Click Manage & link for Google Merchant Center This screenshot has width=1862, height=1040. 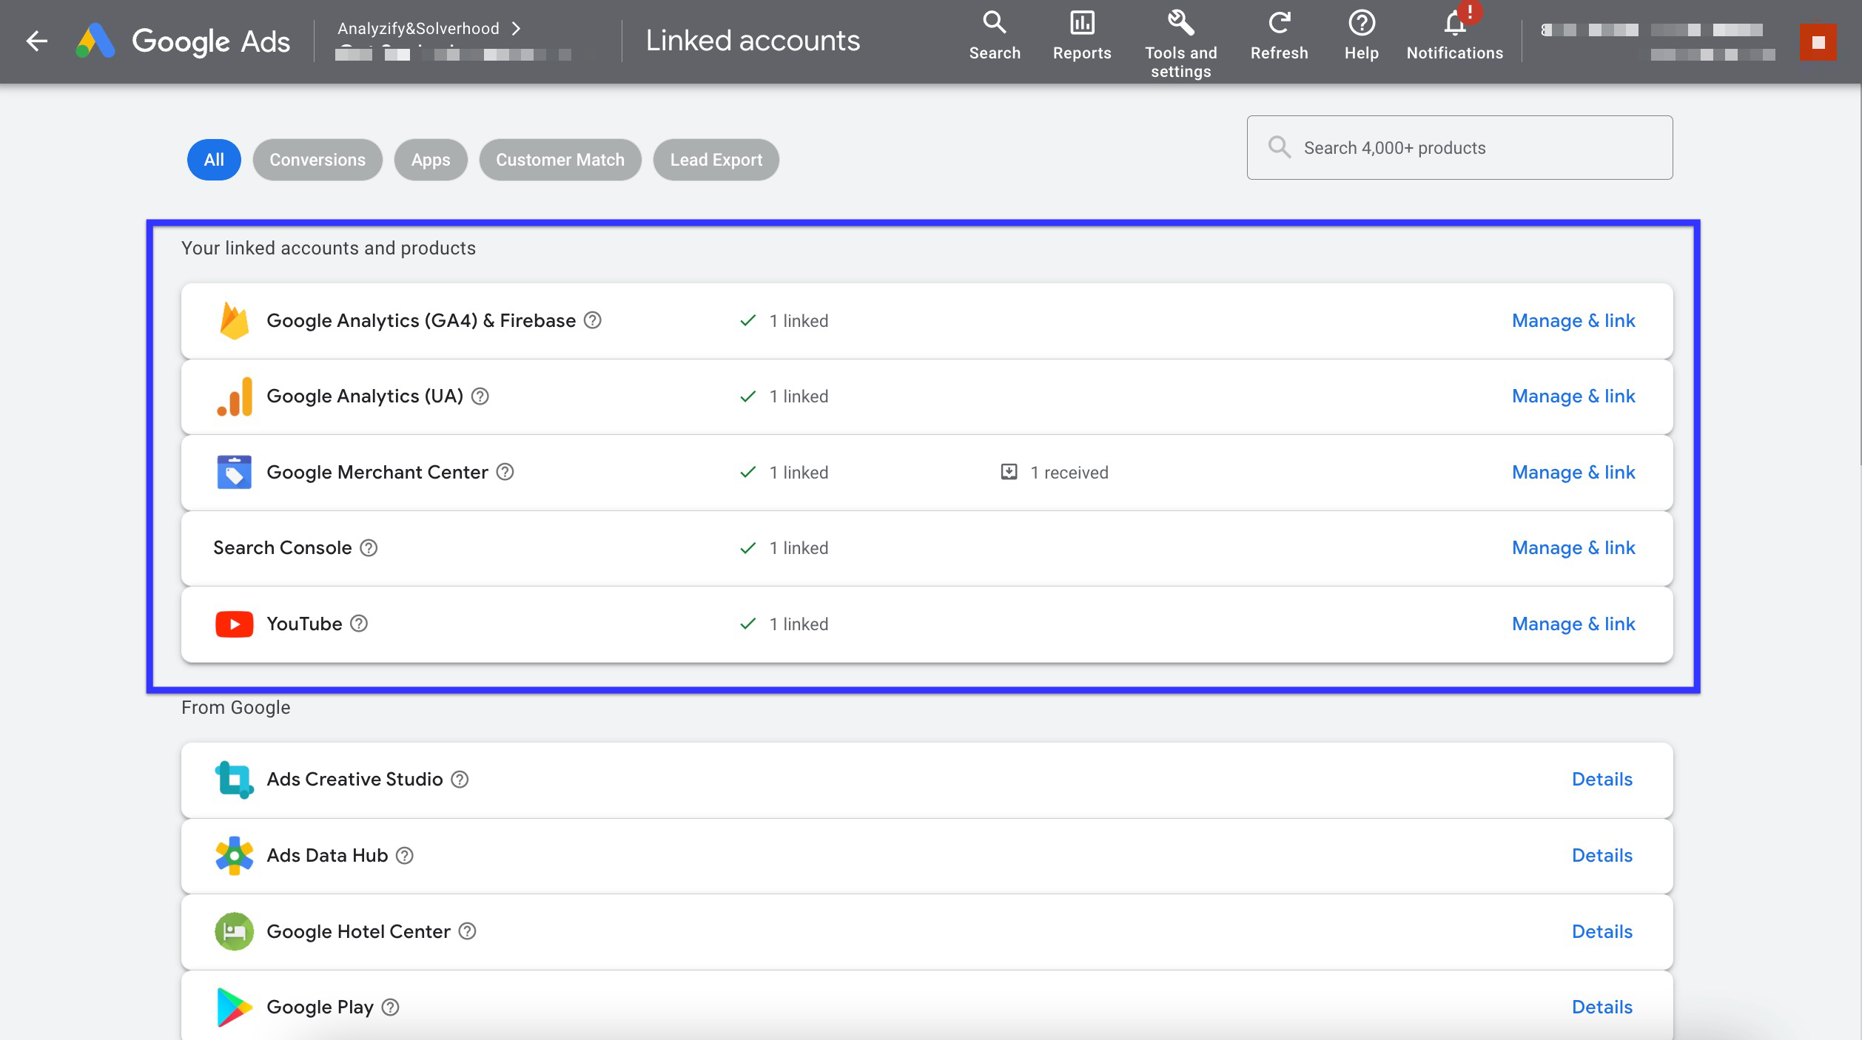(1573, 473)
